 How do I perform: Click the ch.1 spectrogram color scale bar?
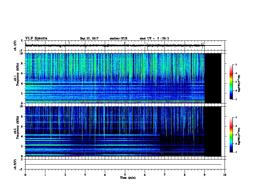coord(231,82)
